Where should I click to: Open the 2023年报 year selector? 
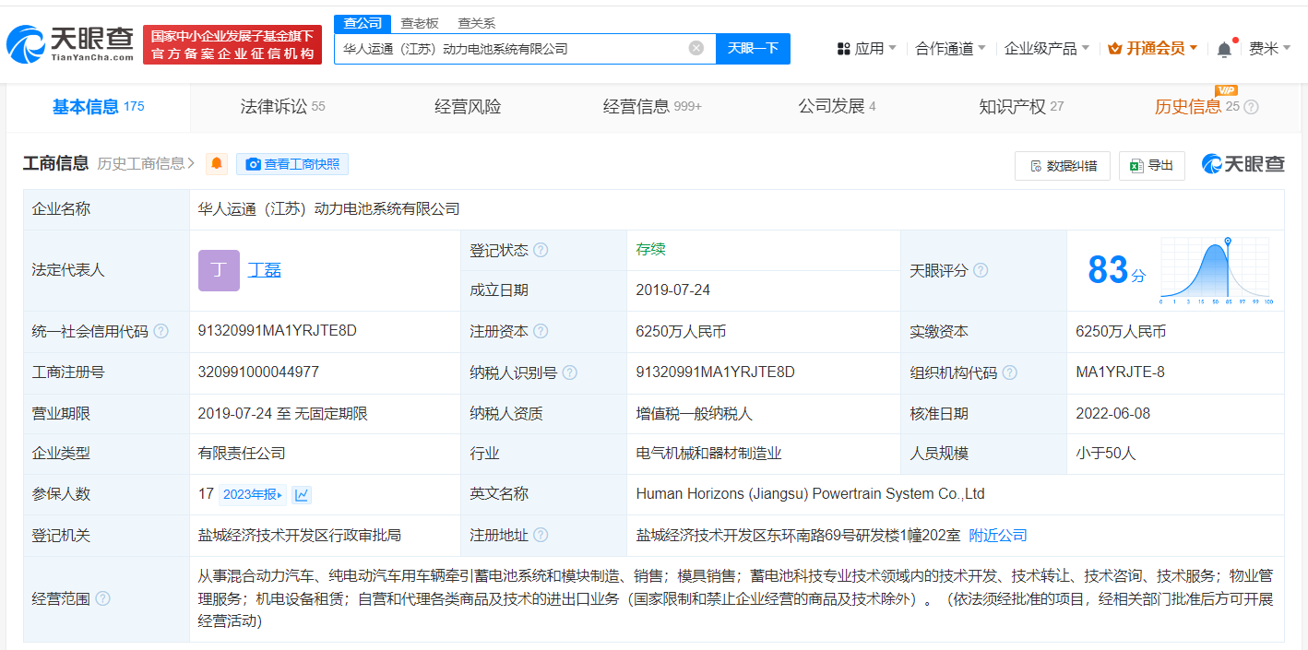click(252, 495)
